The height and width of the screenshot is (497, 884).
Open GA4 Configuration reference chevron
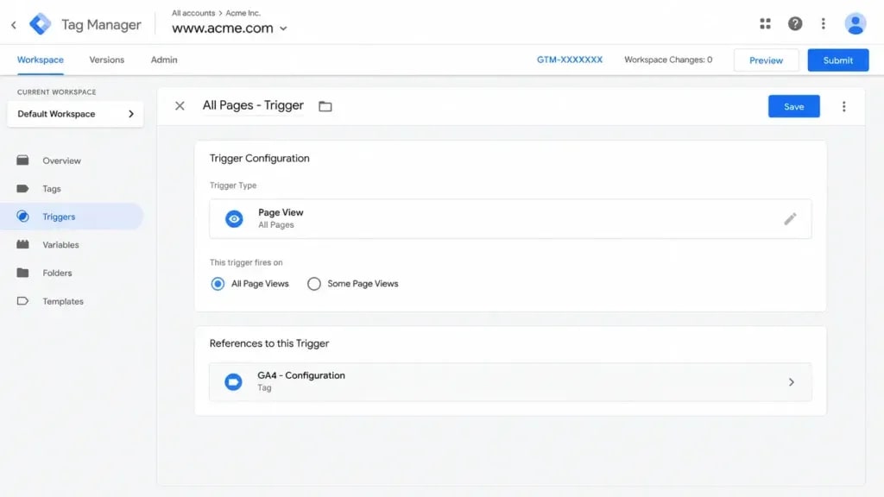tap(792, 382)
